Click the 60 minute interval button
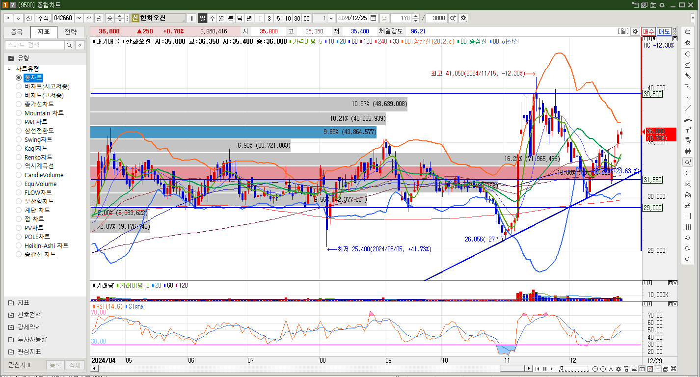Viewport: 700px width, 377px height. click(x=306, y=18)
